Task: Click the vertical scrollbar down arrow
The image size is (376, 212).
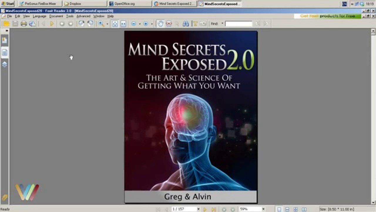Action: 373,202
